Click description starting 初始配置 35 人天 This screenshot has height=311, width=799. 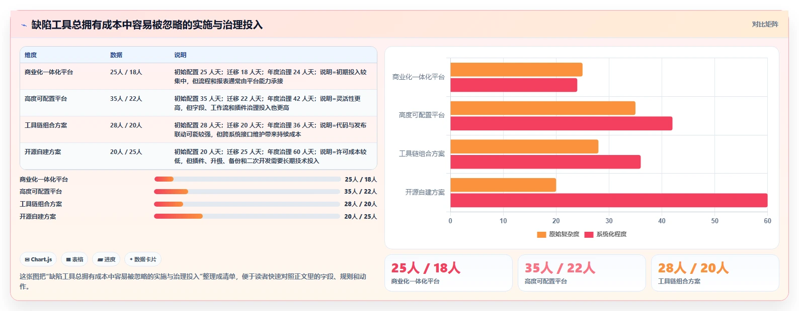268,103
